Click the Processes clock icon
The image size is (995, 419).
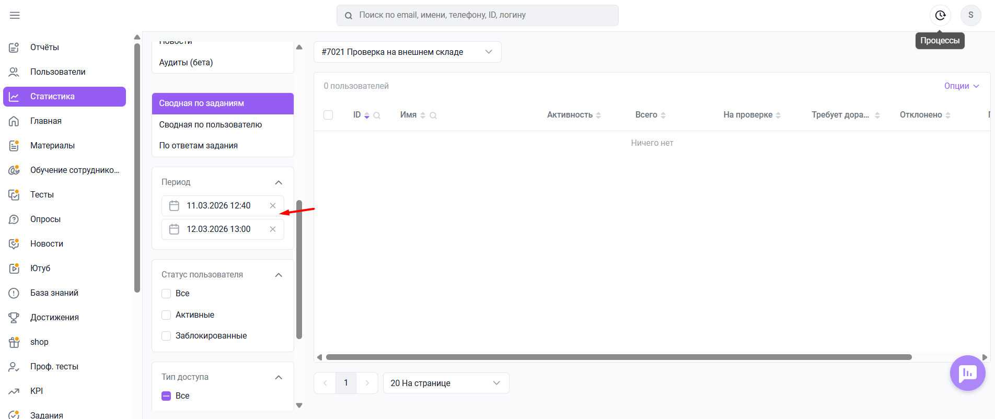click(940, 15)
